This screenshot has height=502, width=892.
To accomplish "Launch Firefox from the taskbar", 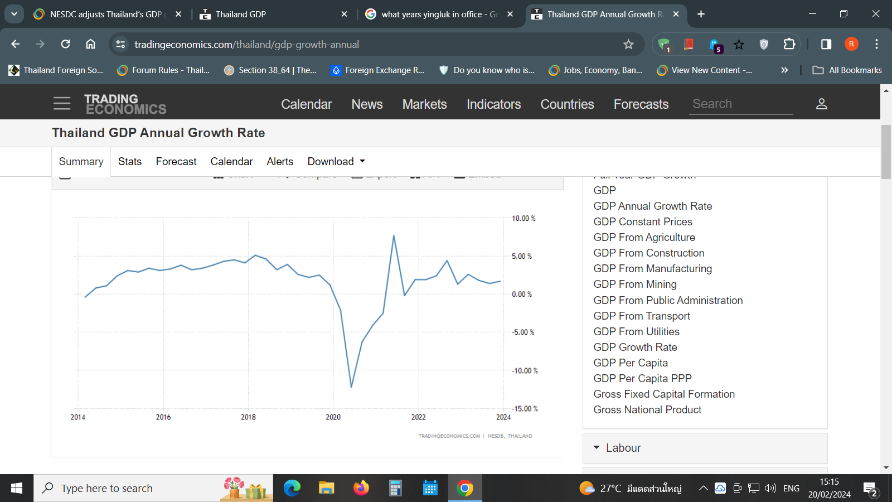I will click(361, 489).
